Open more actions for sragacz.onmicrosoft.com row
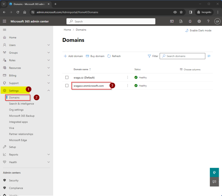The image size is (222, 196). tap(127, 86)
